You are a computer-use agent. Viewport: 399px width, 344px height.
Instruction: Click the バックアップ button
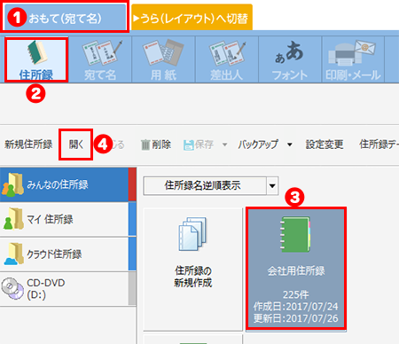click(258, 145)
